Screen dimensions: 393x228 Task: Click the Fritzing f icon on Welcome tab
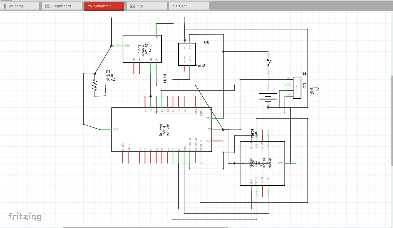click(4, 6)
